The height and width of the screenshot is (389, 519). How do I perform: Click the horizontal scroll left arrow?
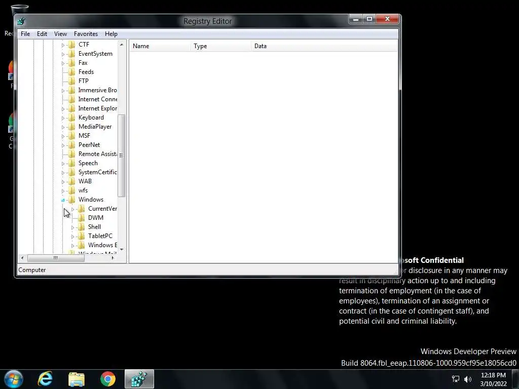[x=22, y=258]
